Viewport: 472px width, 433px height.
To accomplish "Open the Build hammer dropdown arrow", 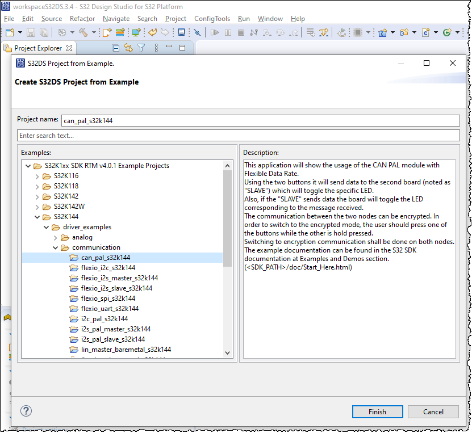I will click(94, 32).
